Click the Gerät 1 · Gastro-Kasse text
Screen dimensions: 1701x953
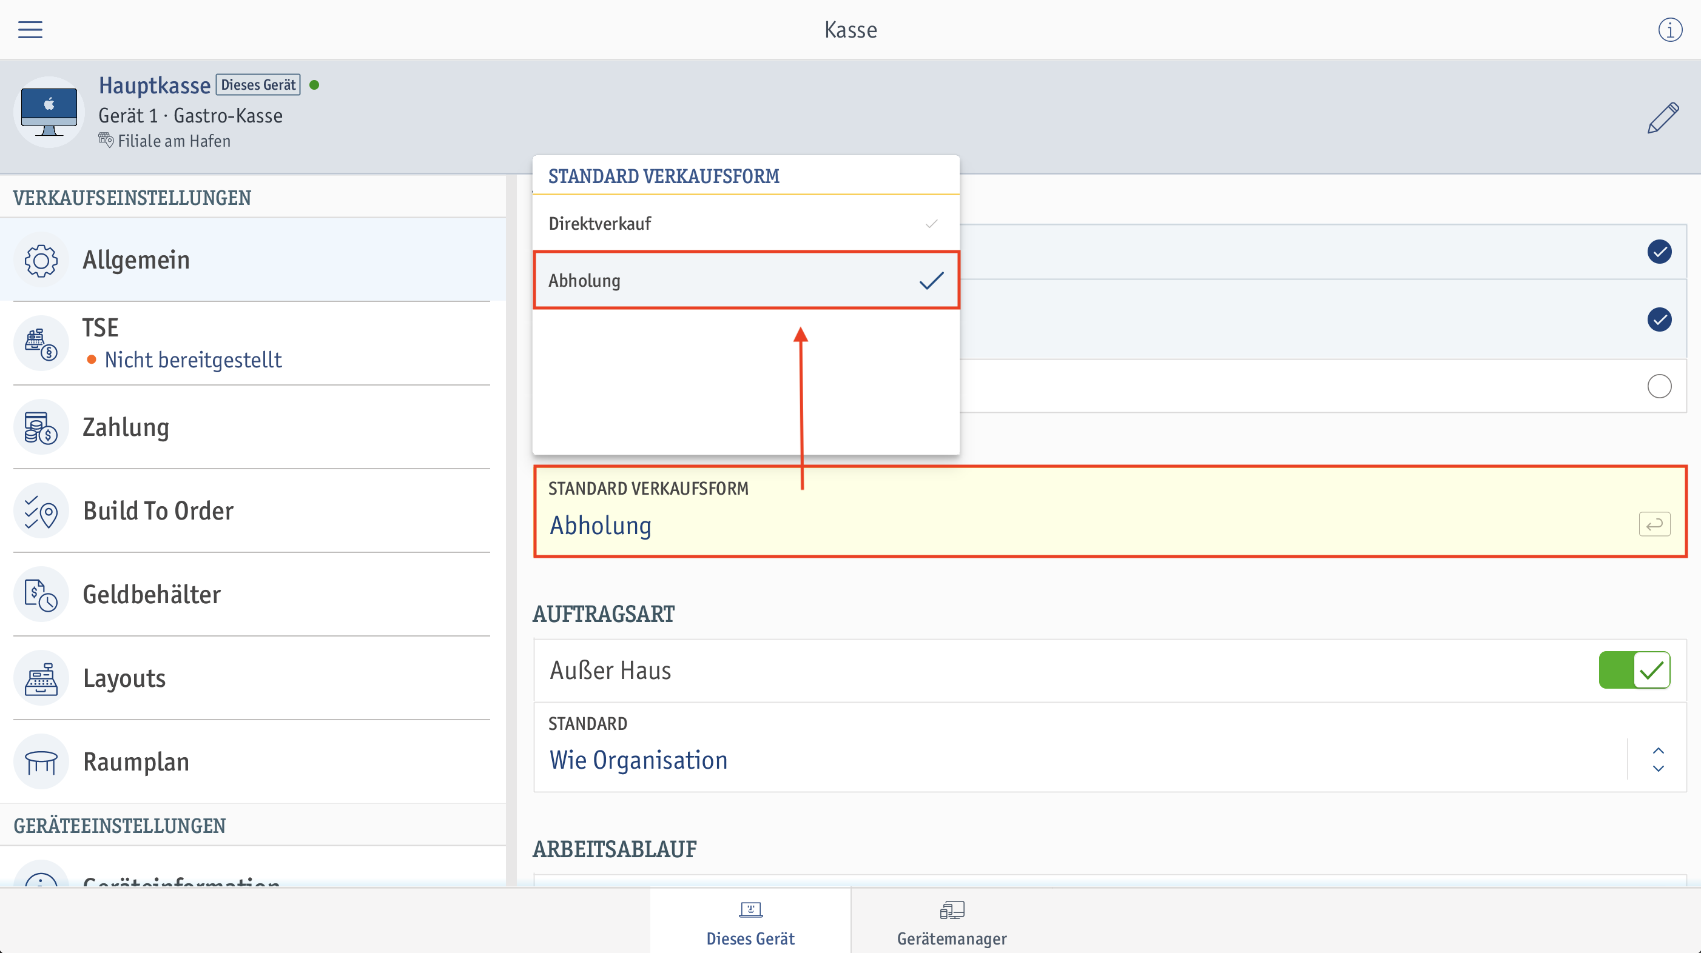[190, 116]
